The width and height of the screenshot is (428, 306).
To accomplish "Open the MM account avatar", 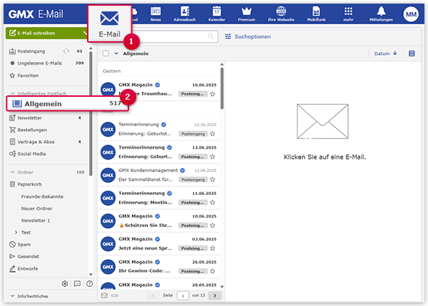I will coord(411,14).
